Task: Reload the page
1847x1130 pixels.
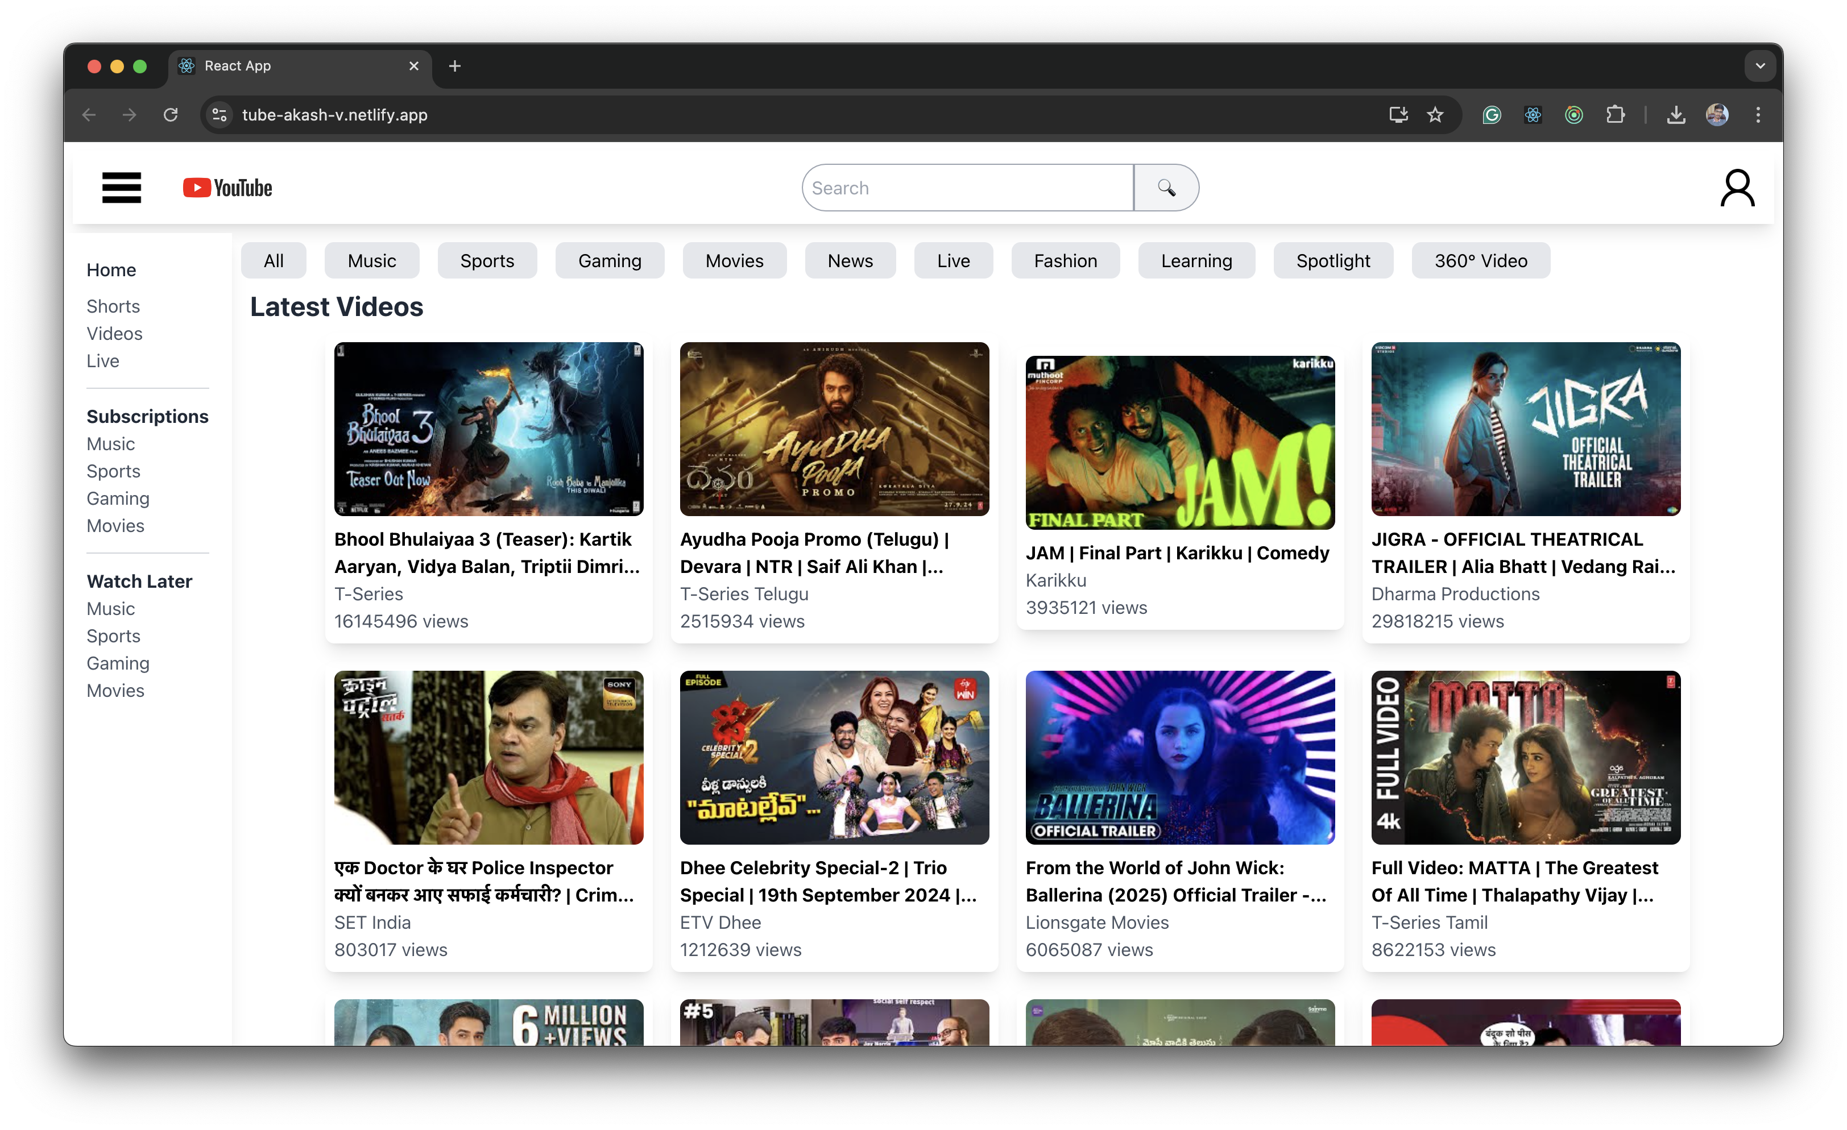Action: click(x=171, y=115)
